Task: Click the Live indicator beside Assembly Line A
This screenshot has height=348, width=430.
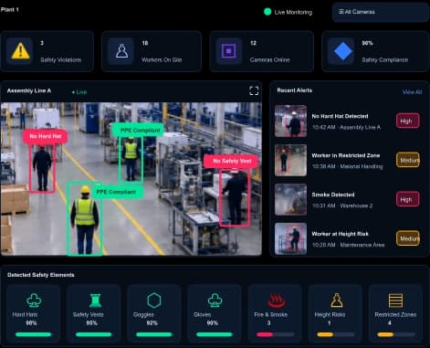Action: point(79,92)
